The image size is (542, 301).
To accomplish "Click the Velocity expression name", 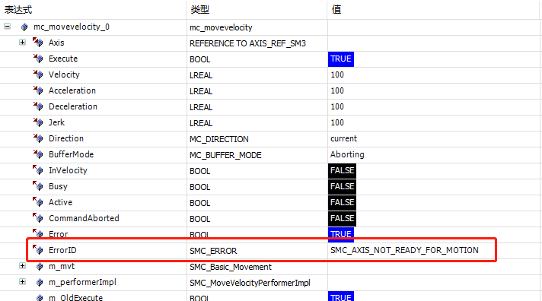I will 64,74.
